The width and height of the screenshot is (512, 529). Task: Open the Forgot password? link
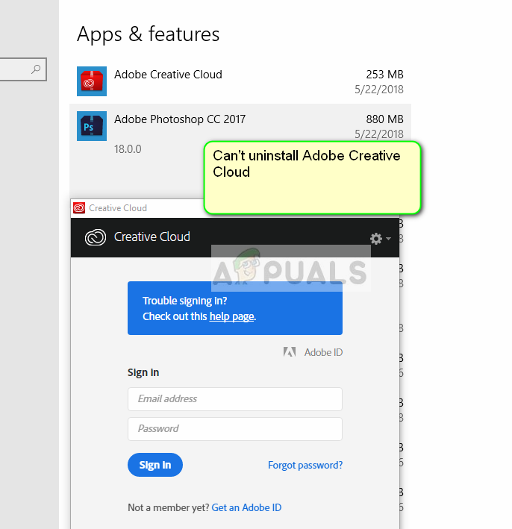point(305,465)
